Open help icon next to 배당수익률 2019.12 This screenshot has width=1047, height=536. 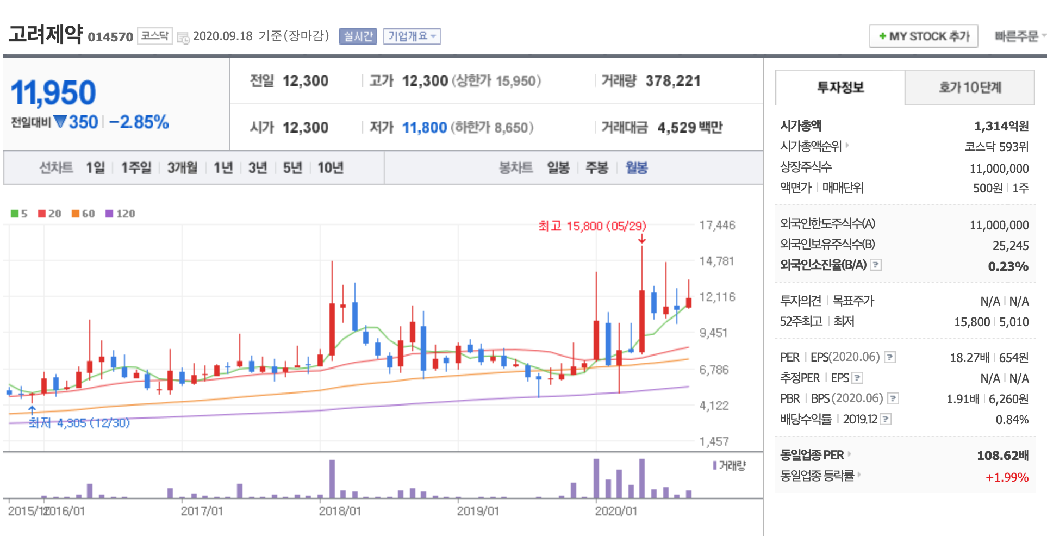(x=886, y=419)
